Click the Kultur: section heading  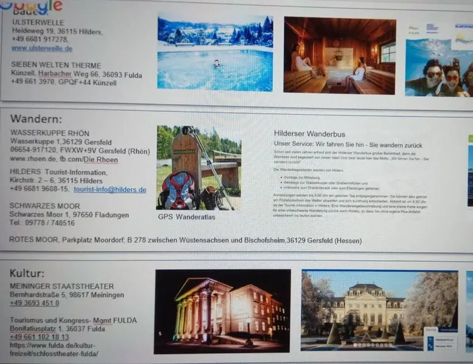(27, 273)
